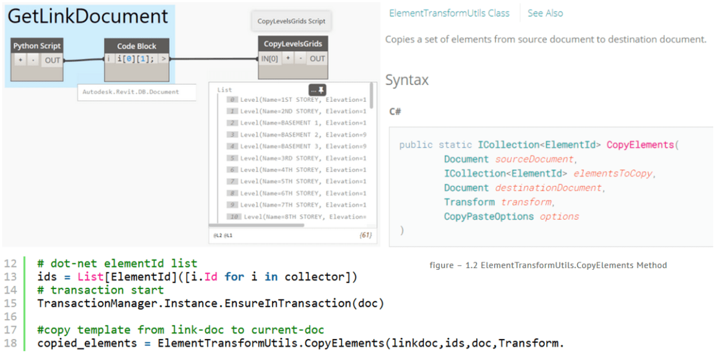This screenshot has height=355, width=717.
Task: Click the Code Block input port i
Action: pos(109,58)
